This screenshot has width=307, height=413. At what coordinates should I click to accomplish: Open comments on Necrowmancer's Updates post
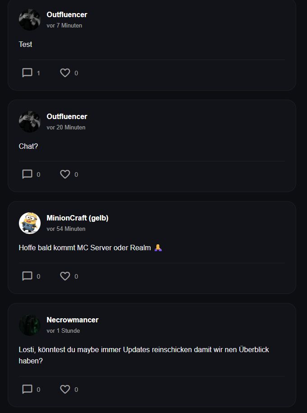click(27, 389)
